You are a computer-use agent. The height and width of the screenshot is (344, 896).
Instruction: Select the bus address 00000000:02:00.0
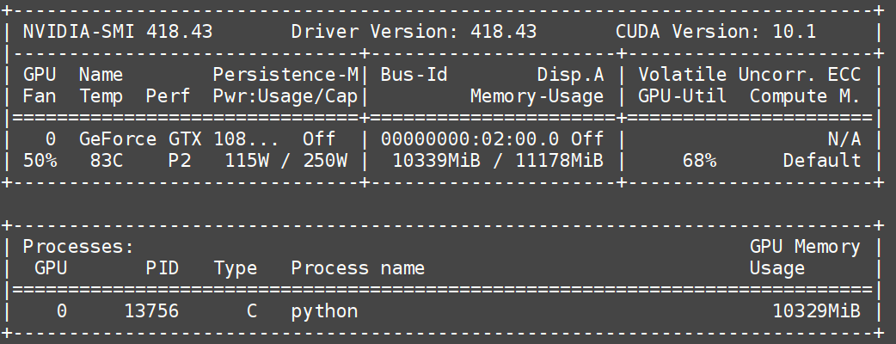470,138
